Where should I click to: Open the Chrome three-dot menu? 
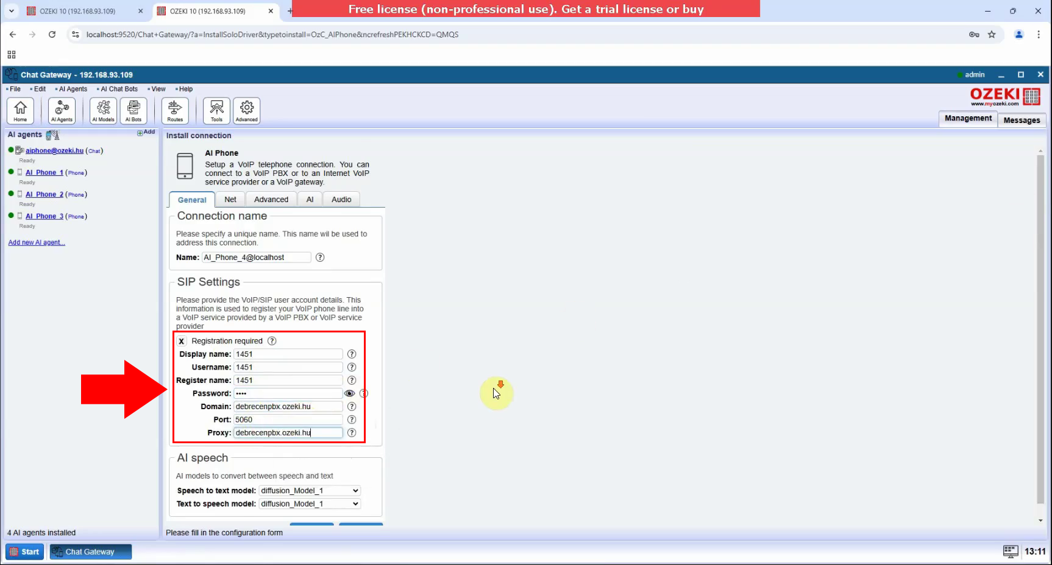1039,35
